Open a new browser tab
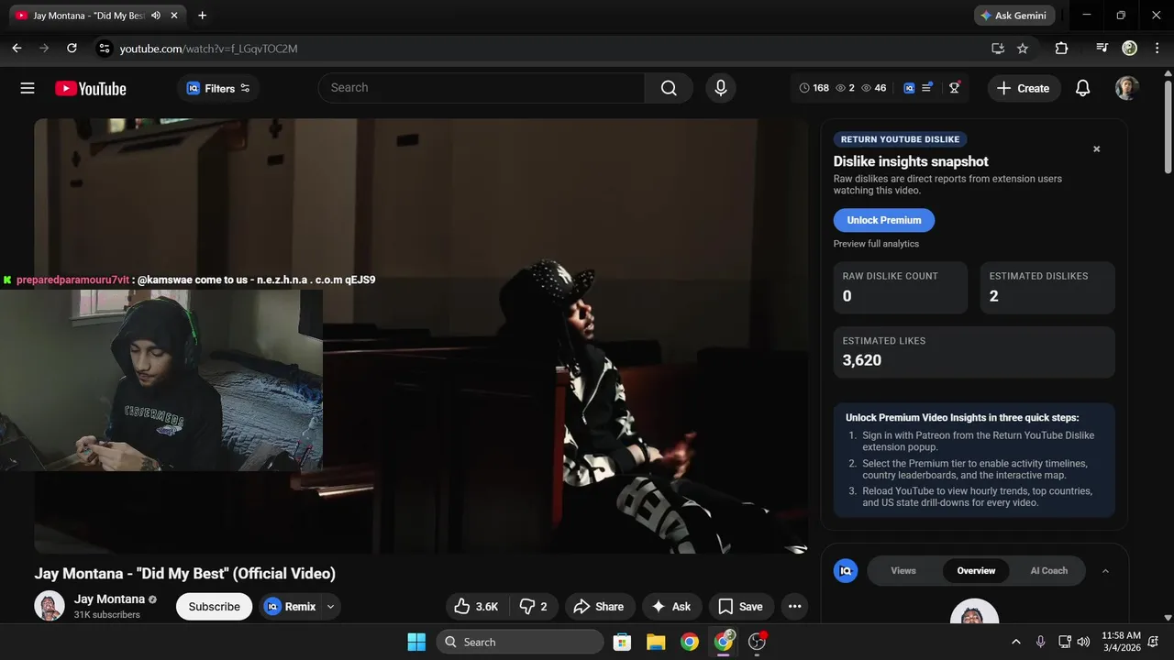1174x660 pixels. pyautogui.click(x=202, y=16)
